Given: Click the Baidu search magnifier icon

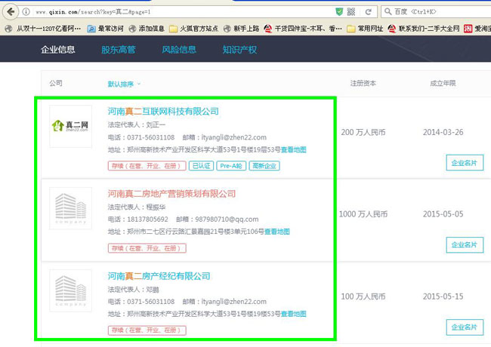Looking at the screenshot, I should coord(388,12).
